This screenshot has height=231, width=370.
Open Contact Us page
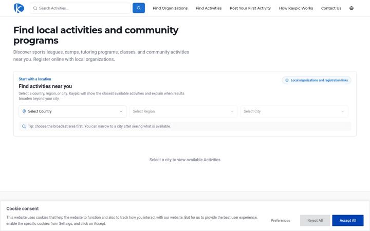click(331, 8)
